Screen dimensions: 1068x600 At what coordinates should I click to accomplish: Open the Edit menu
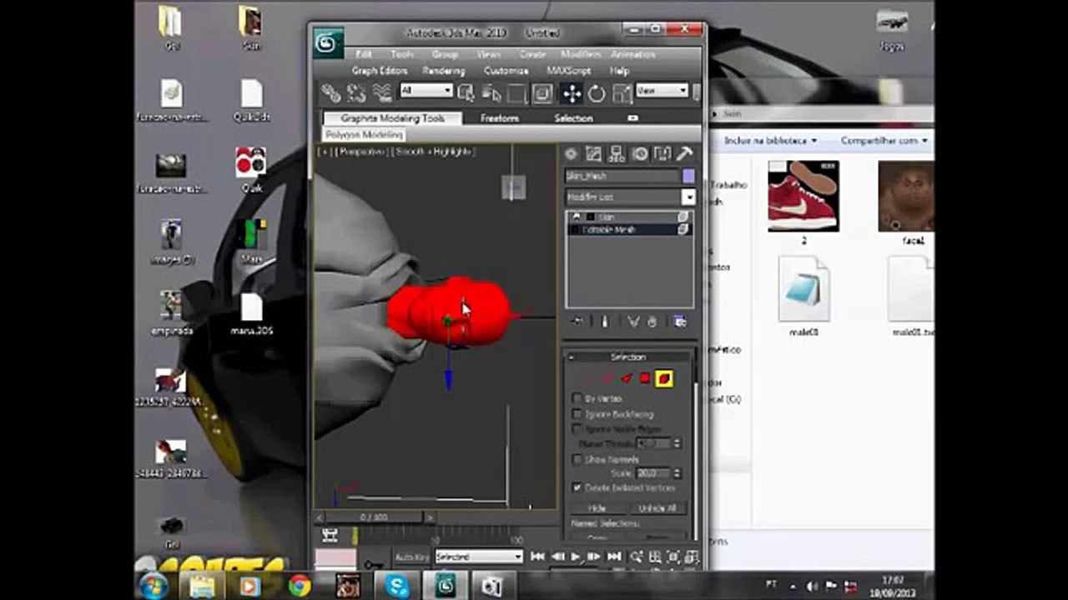(x=364, y=54)
